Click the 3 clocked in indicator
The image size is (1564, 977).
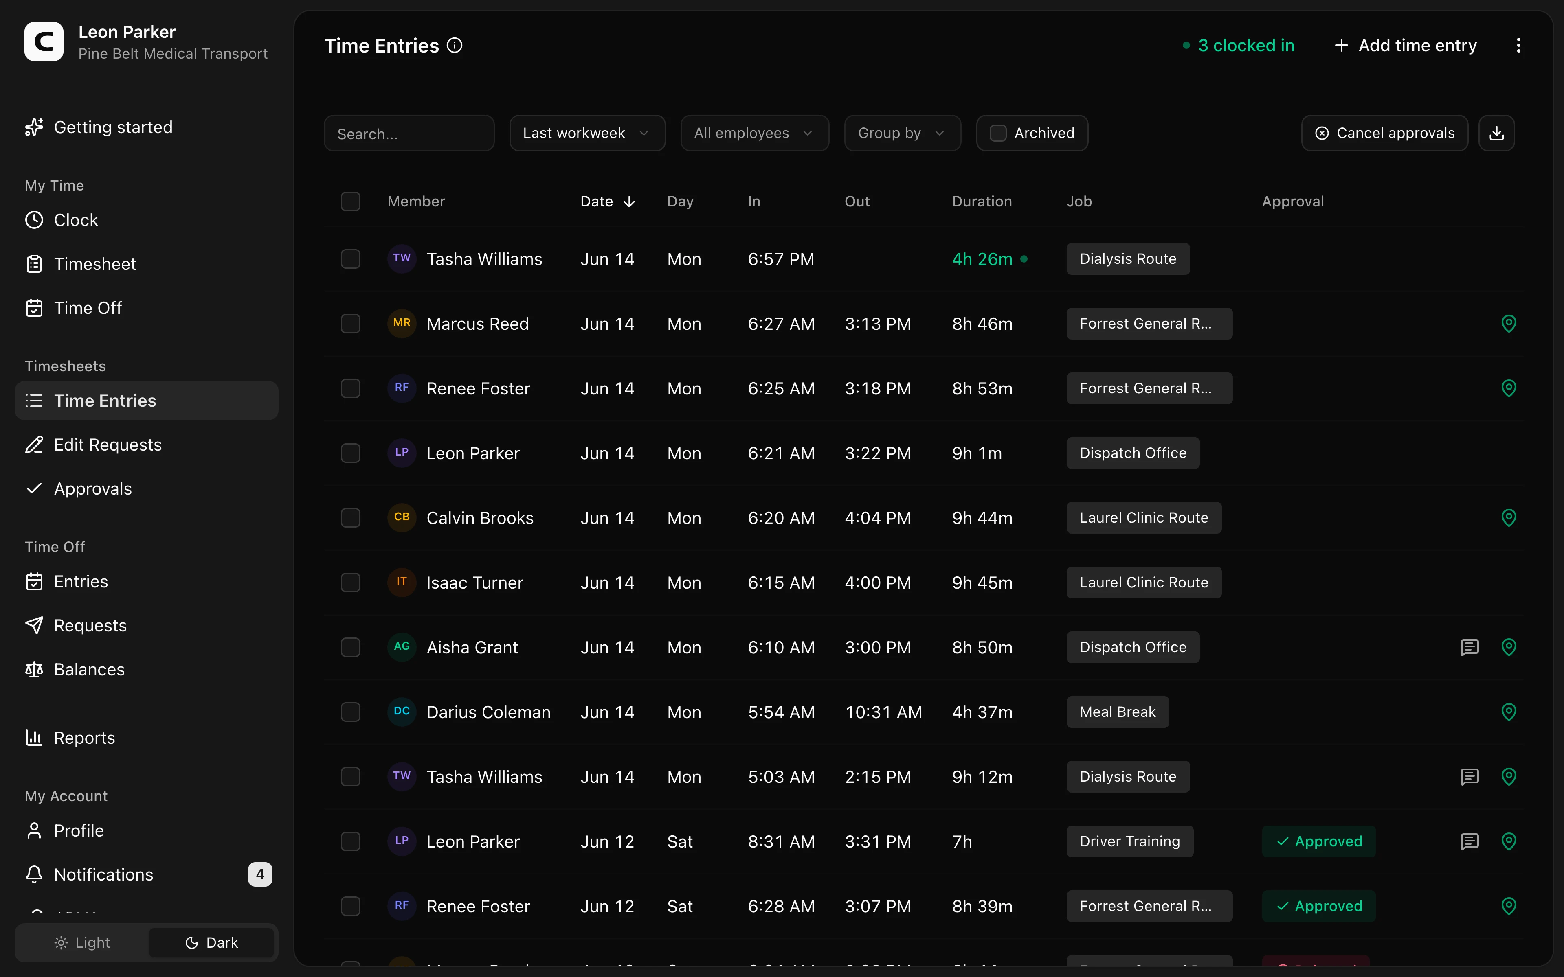(1238, 45)
